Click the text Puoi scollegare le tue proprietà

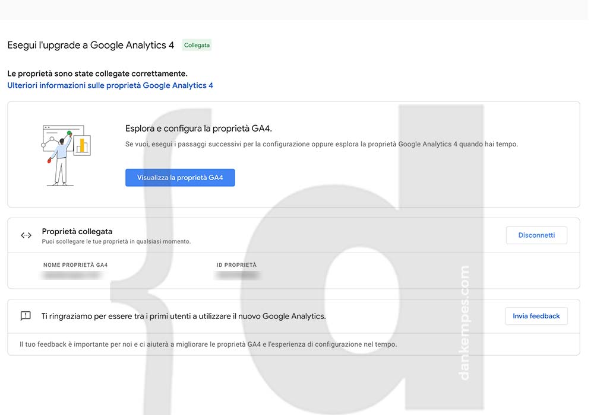[x=116, y=241]
